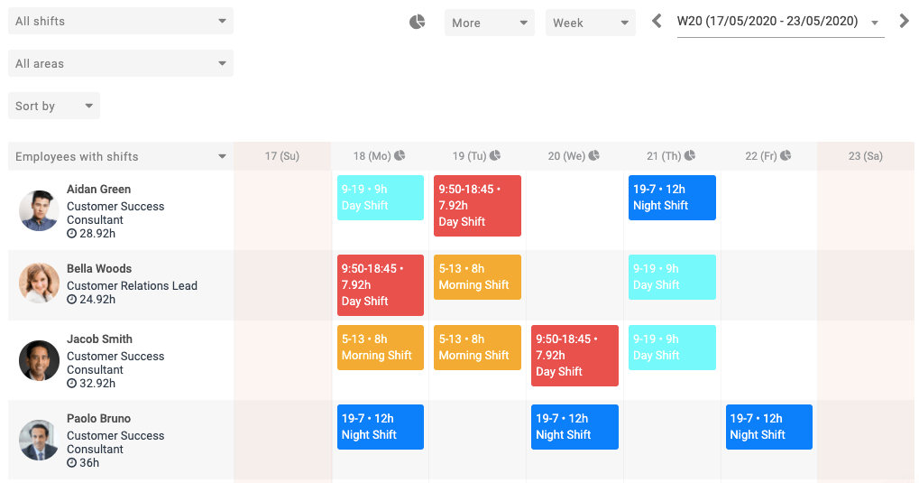Go to next week with right arrow
The image size is (919, 483).
point(904,21)
